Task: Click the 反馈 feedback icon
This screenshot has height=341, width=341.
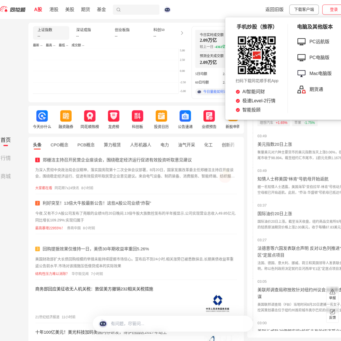Action: click(332, 314)
